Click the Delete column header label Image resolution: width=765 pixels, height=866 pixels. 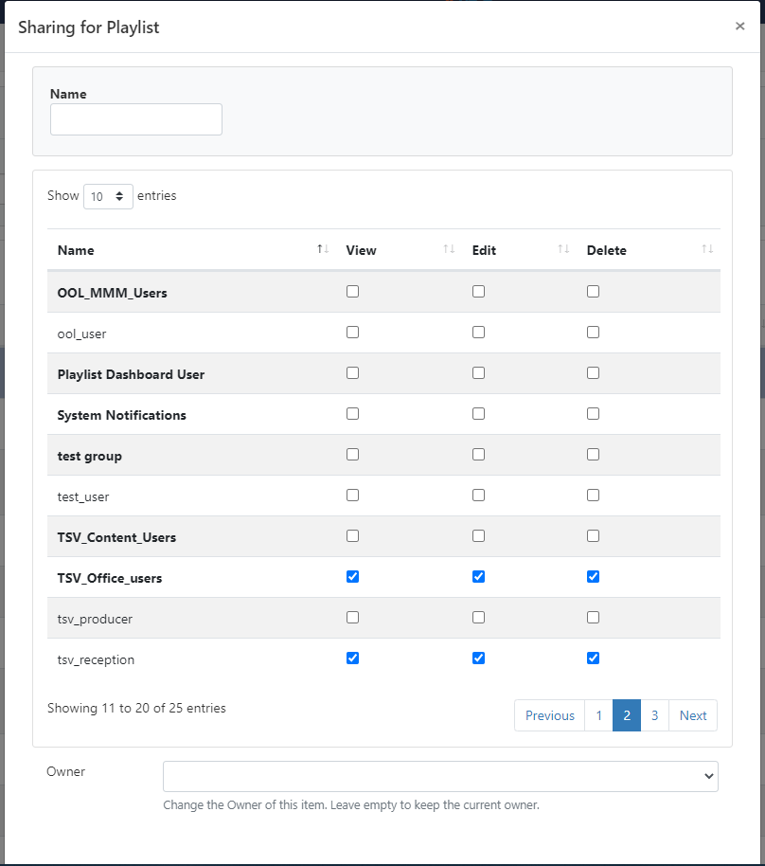(x=607, y=250)
